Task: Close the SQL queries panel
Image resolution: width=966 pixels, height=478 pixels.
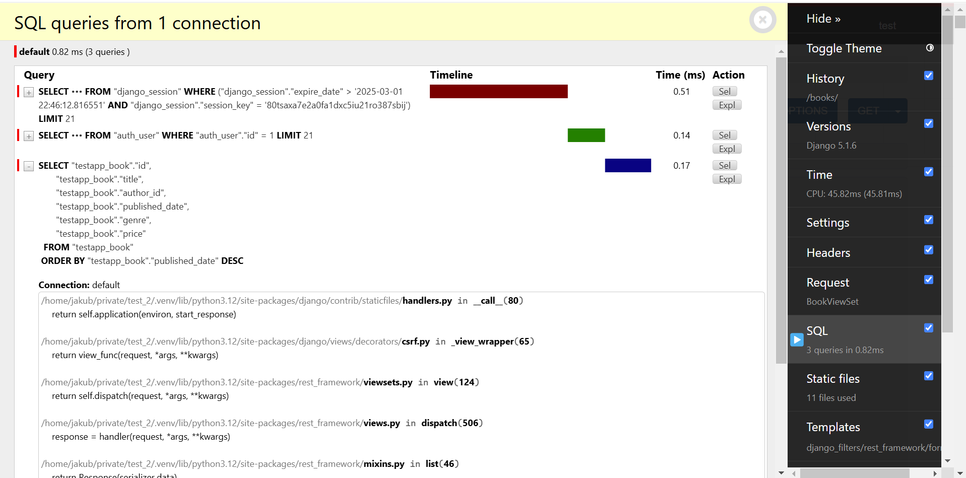Action: click(x=762, y=20)
